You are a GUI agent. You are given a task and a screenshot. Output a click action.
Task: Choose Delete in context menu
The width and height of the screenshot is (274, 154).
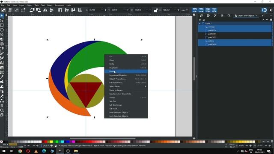click(126, 71)
